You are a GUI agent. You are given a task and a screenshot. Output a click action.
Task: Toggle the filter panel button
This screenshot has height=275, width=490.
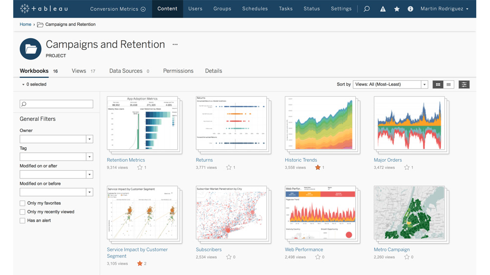click(464, 85)
